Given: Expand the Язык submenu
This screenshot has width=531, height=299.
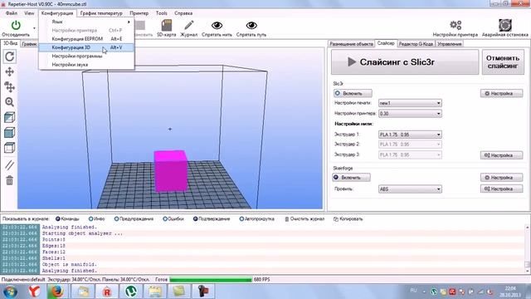Looking at the screenshot, I should click(86, 22).
